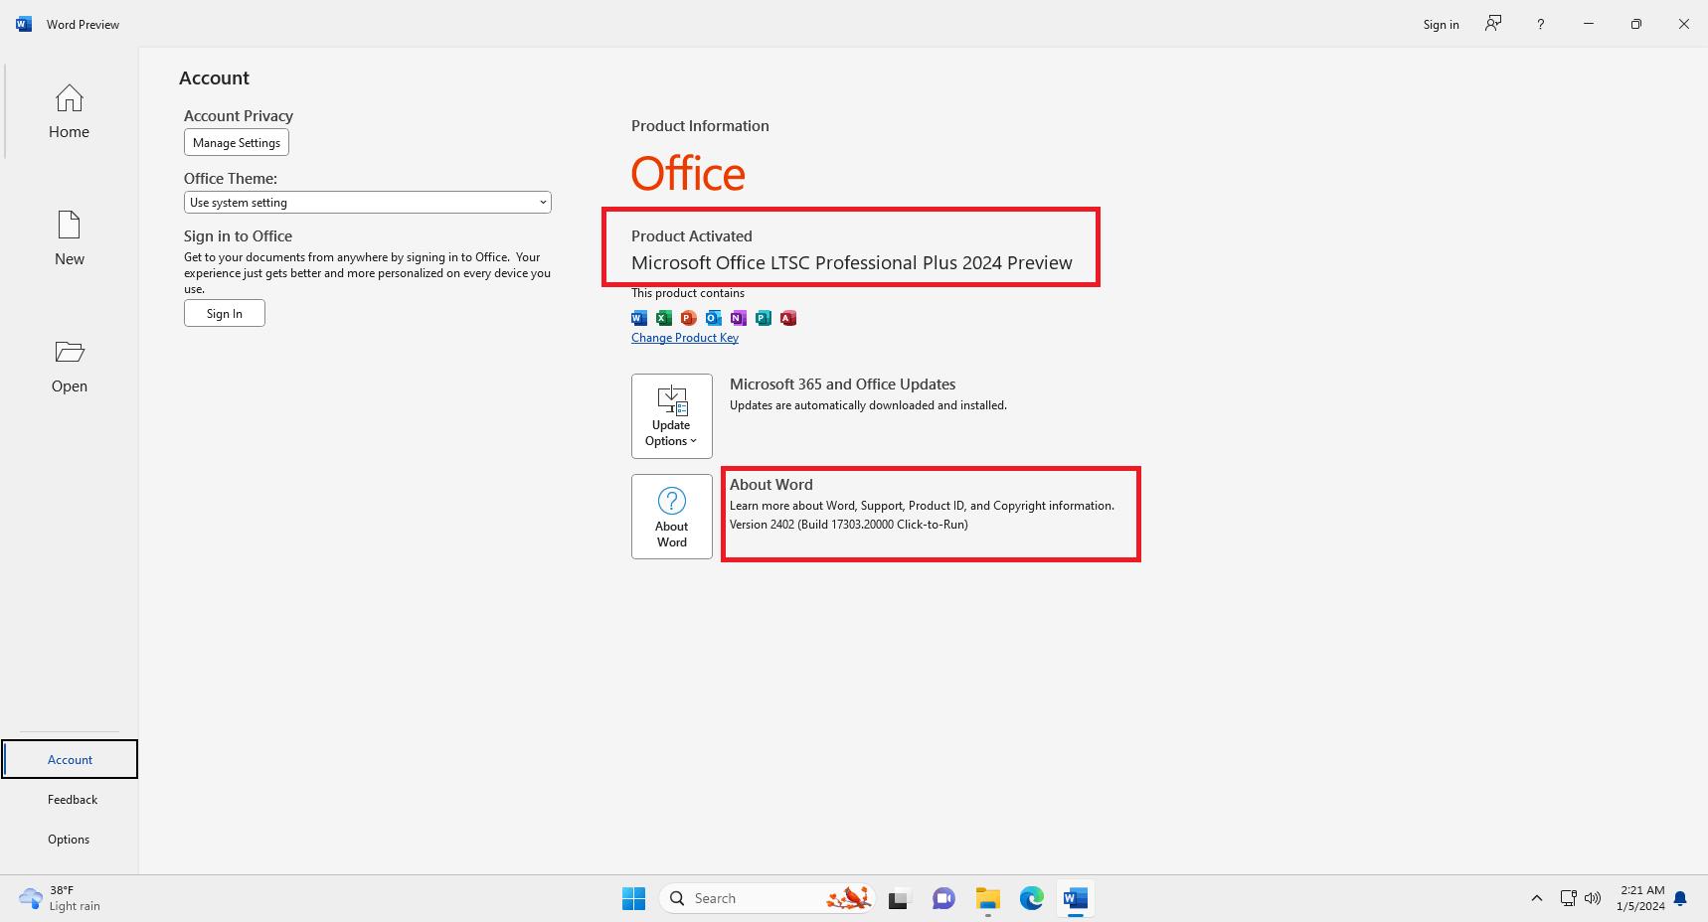Click the volume speaker icon in tray
Screen dimensions: 1708x922
coord(1593,898)
